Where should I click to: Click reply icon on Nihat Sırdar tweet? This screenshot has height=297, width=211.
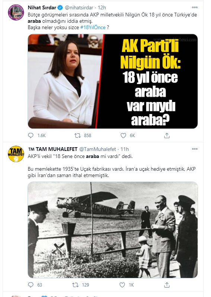point(31,136)
